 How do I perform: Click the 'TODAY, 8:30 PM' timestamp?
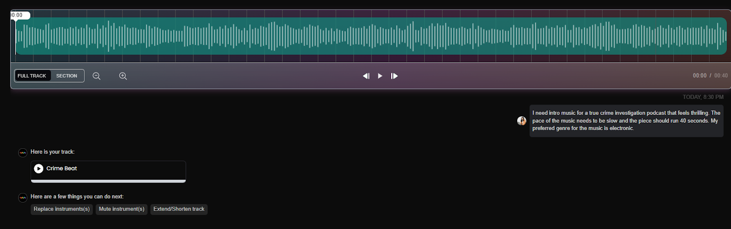pos(703,97)
